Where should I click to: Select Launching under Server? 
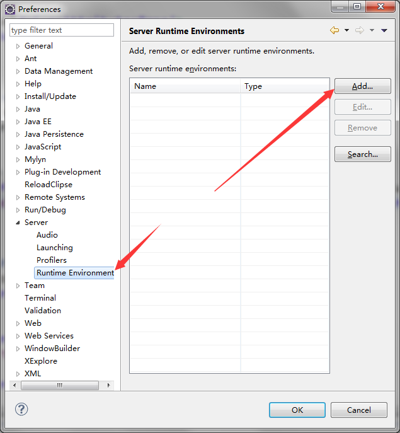tap(55, 248)
